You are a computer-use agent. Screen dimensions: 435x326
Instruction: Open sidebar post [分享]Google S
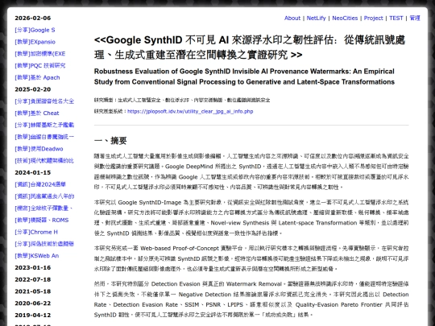coord(35,30)
